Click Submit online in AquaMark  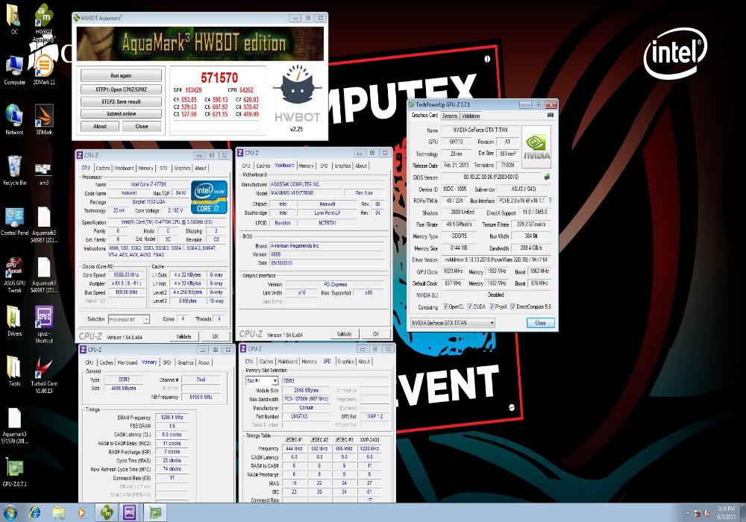point(121,114)
